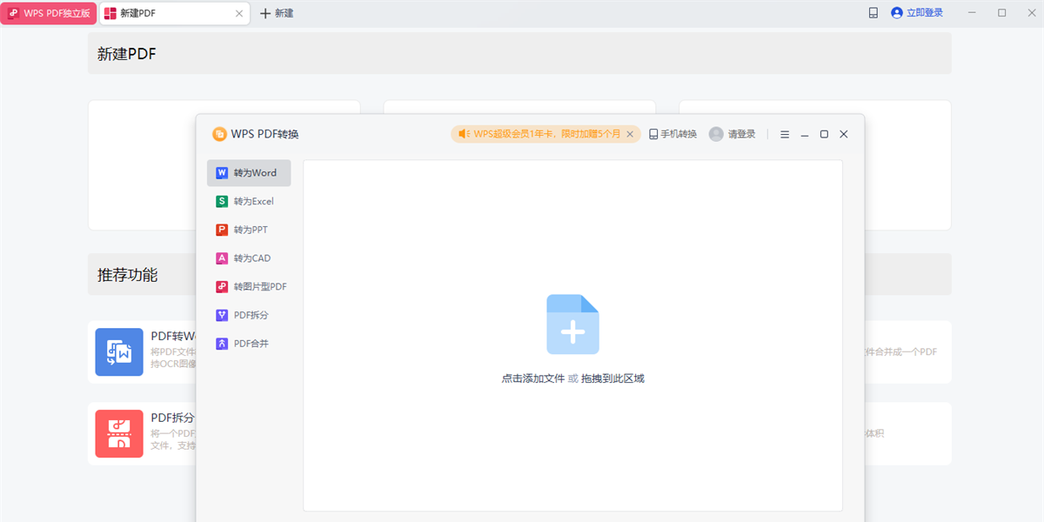1044x522 pixels.
Task: Open the WPS超级会员 promotion banner
Action: 545,134
